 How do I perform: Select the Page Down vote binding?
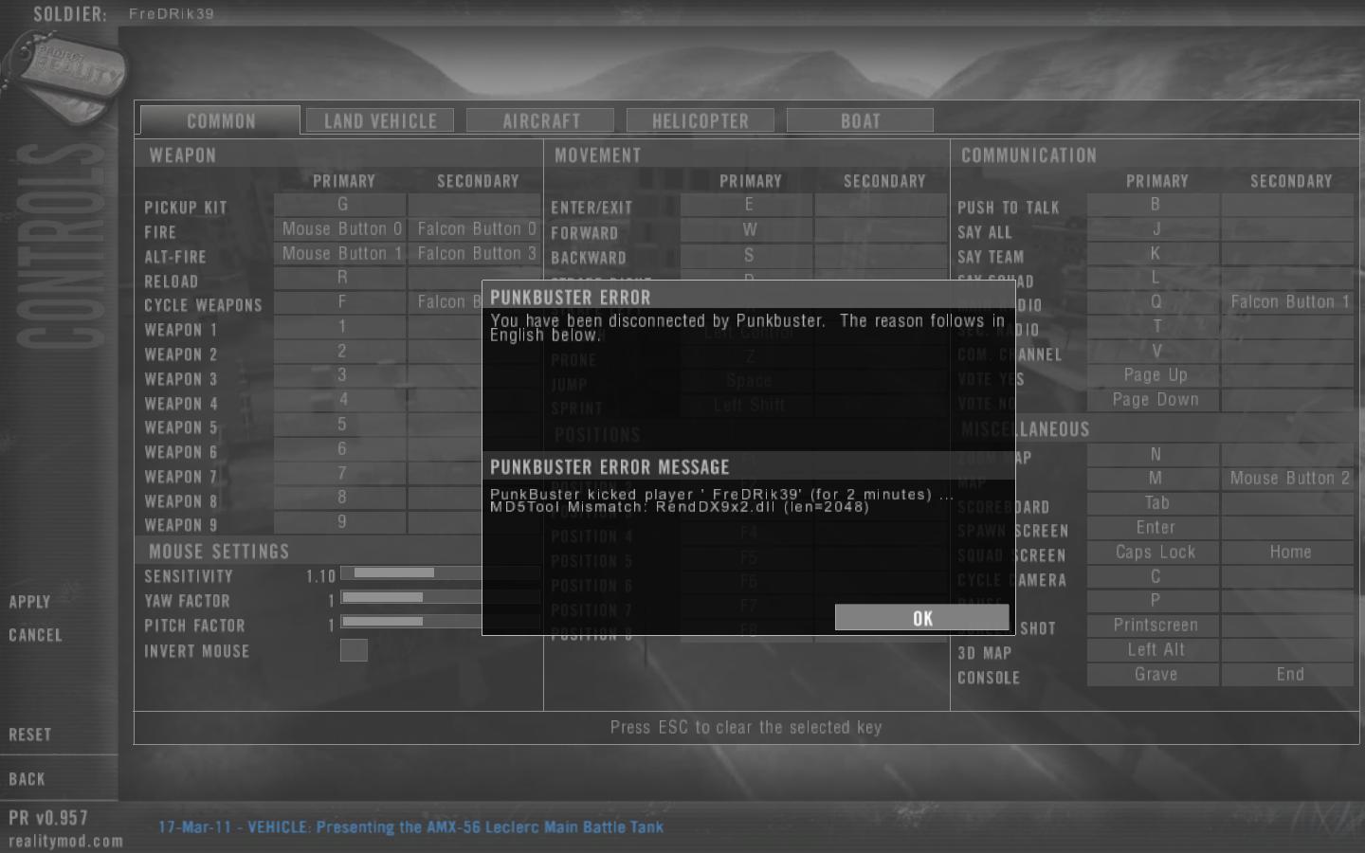point(1154,400)
